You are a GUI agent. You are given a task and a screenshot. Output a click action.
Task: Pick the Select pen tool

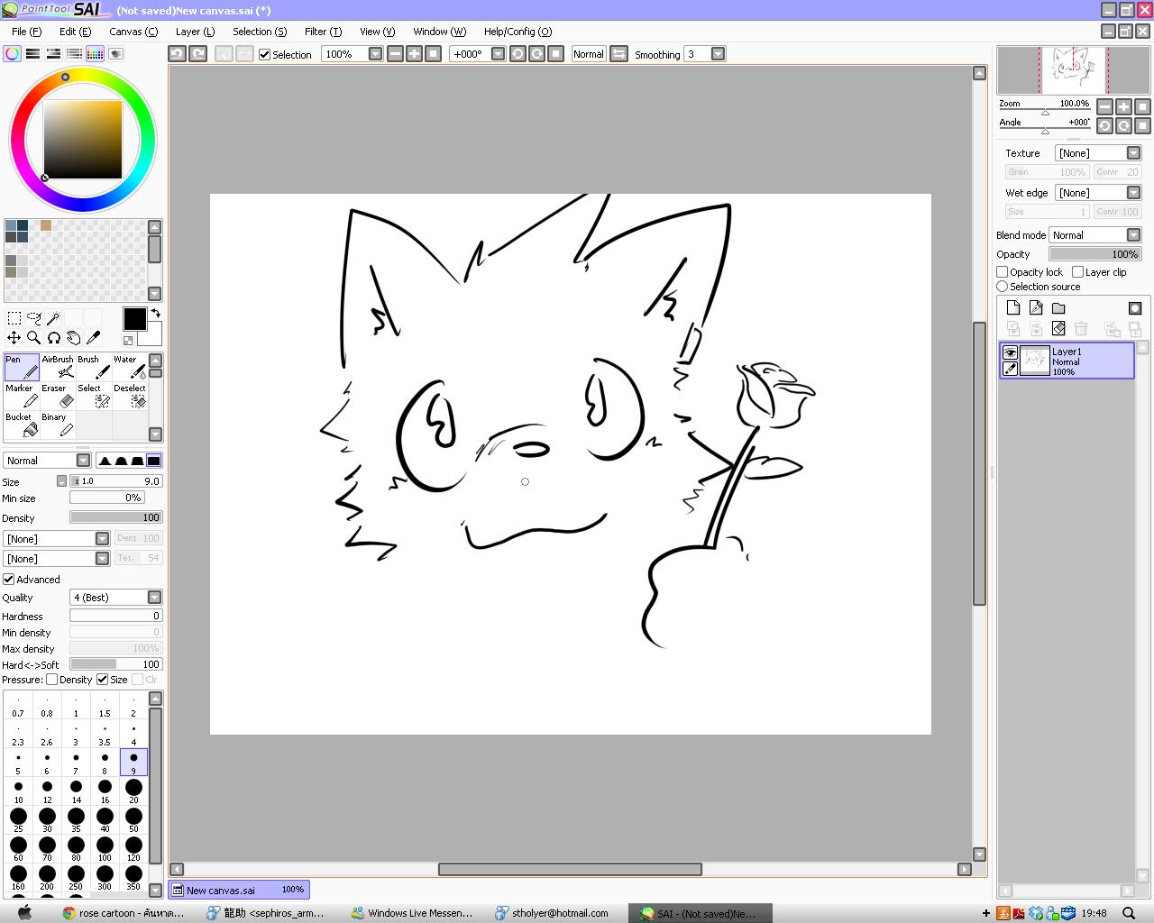click(94, 396)
